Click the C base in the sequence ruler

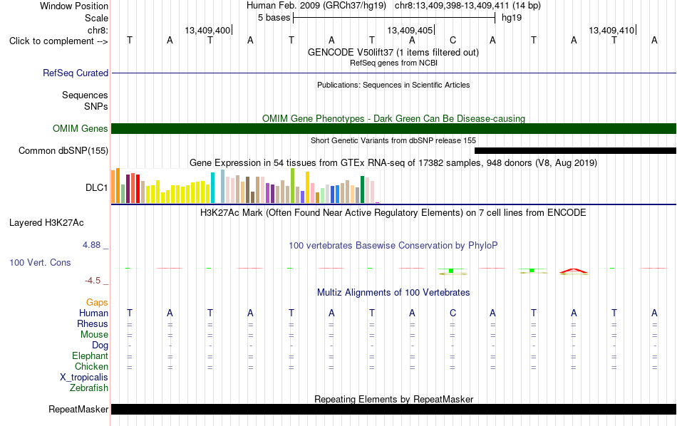453,40
